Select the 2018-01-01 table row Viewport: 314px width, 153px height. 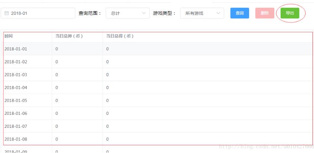[16, 49]
